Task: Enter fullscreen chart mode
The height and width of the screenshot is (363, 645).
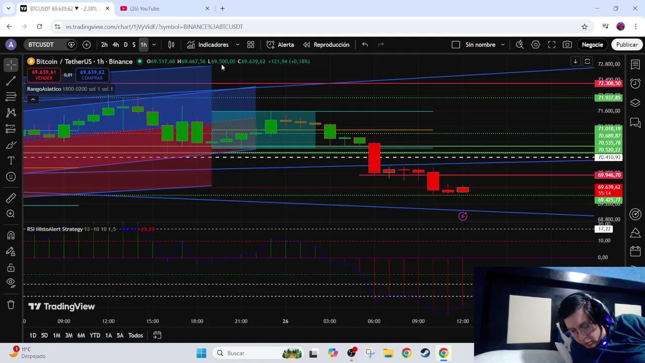Action: click(x=552, y=45)
